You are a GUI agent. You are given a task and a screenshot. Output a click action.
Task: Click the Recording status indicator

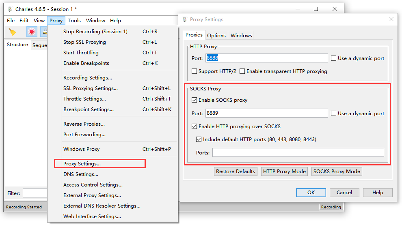pos(331,207)
